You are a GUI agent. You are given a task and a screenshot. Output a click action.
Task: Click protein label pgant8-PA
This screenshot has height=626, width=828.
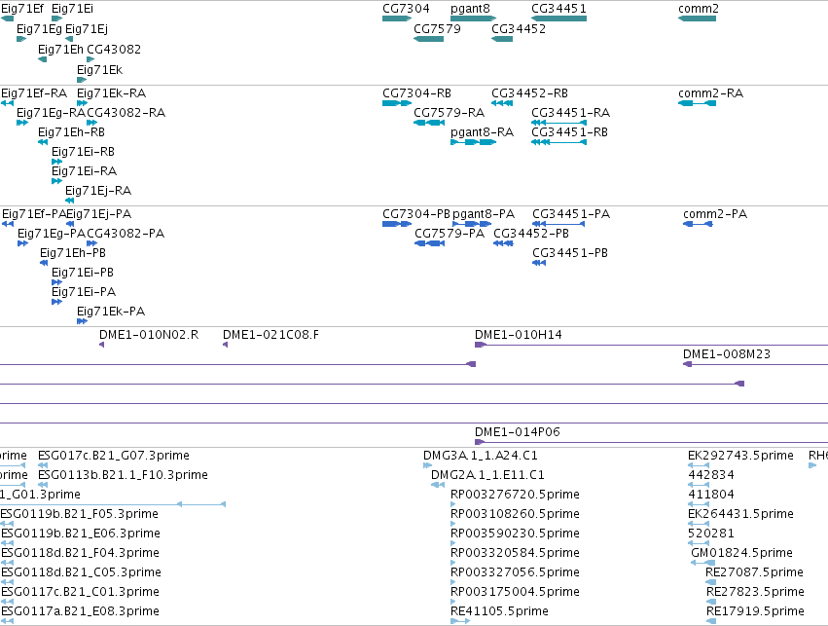point(484,214)
